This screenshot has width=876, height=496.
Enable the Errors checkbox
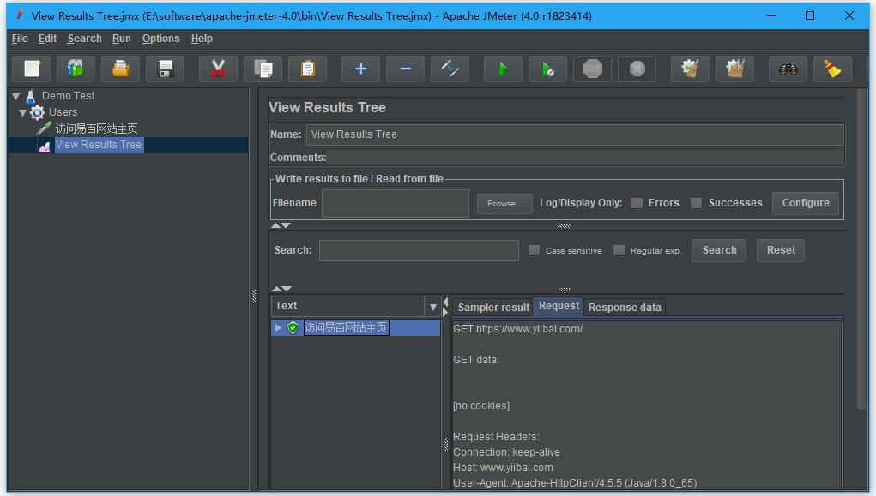637,203
